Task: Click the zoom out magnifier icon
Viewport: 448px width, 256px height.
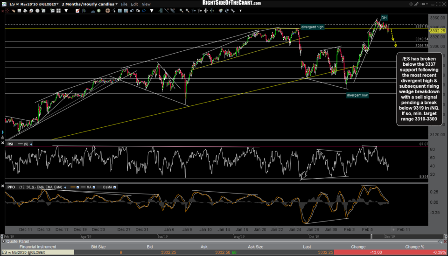Action: (x=187, y=11)
